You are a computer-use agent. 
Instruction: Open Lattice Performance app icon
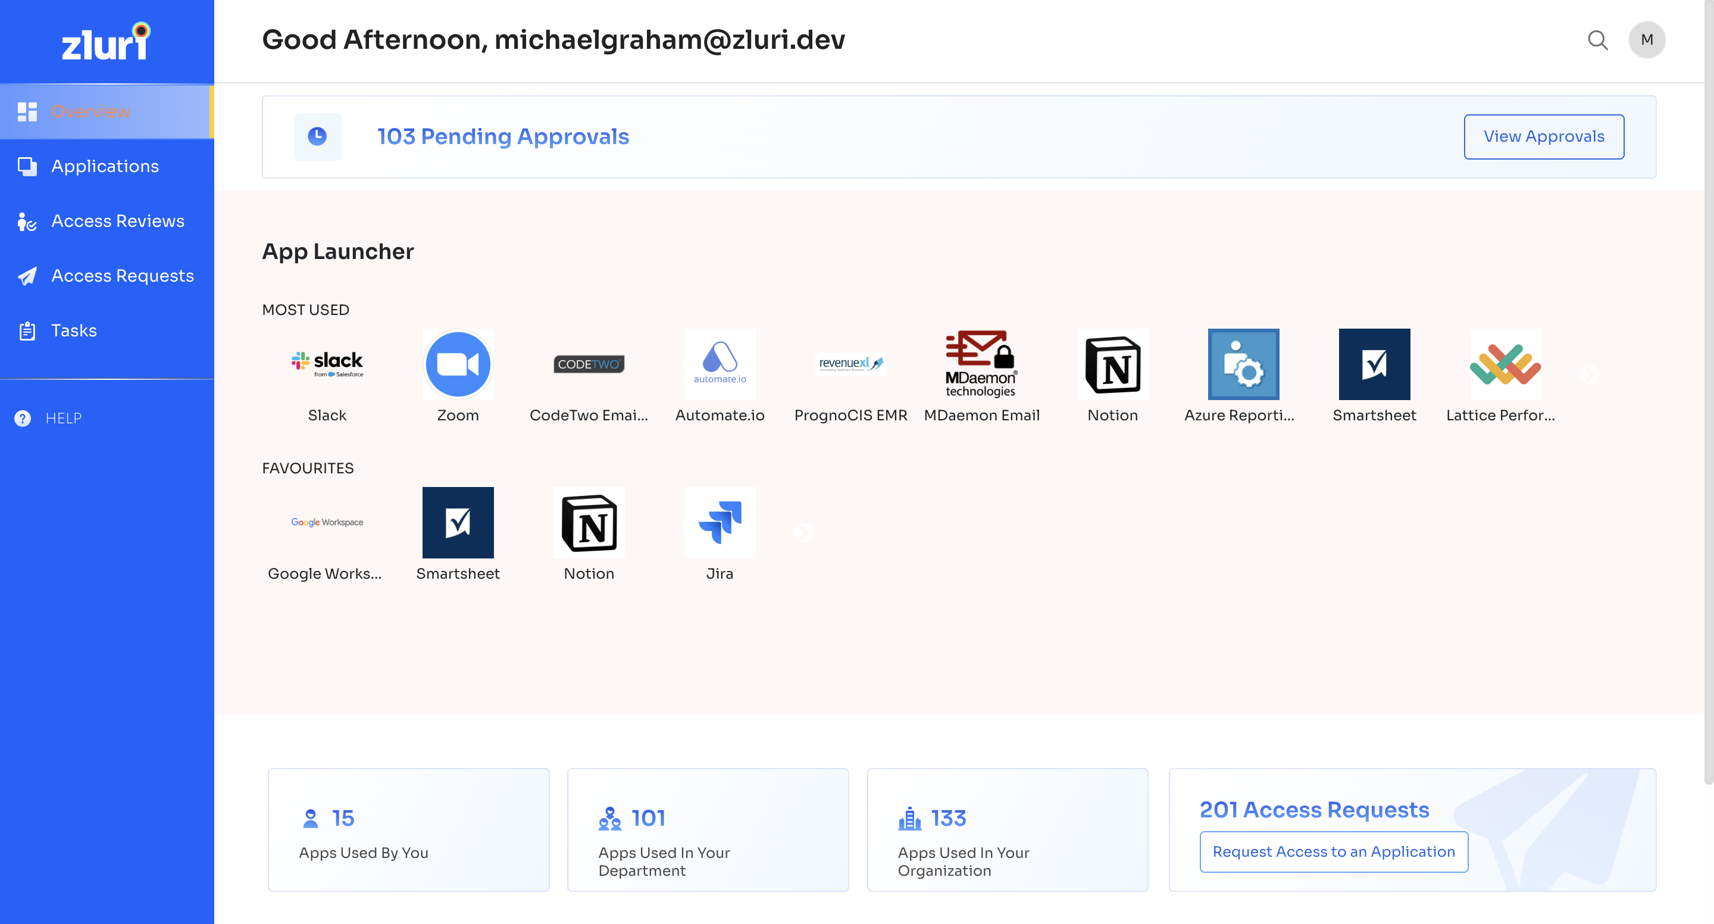tap(1505, 364)
